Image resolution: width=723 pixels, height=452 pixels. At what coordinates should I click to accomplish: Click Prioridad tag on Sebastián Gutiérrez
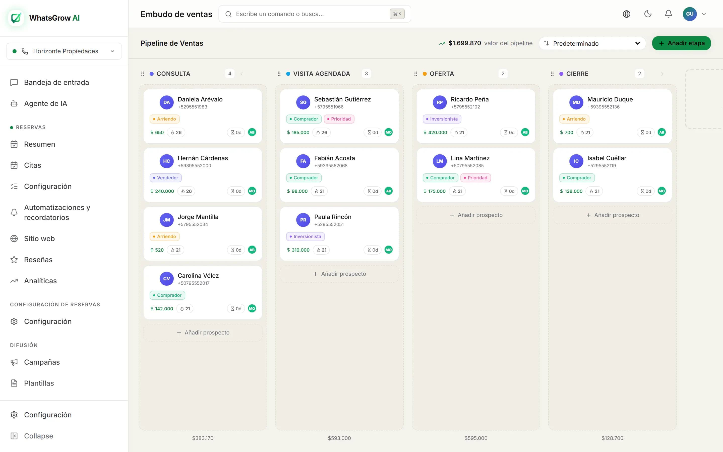[x=339, y=119]
